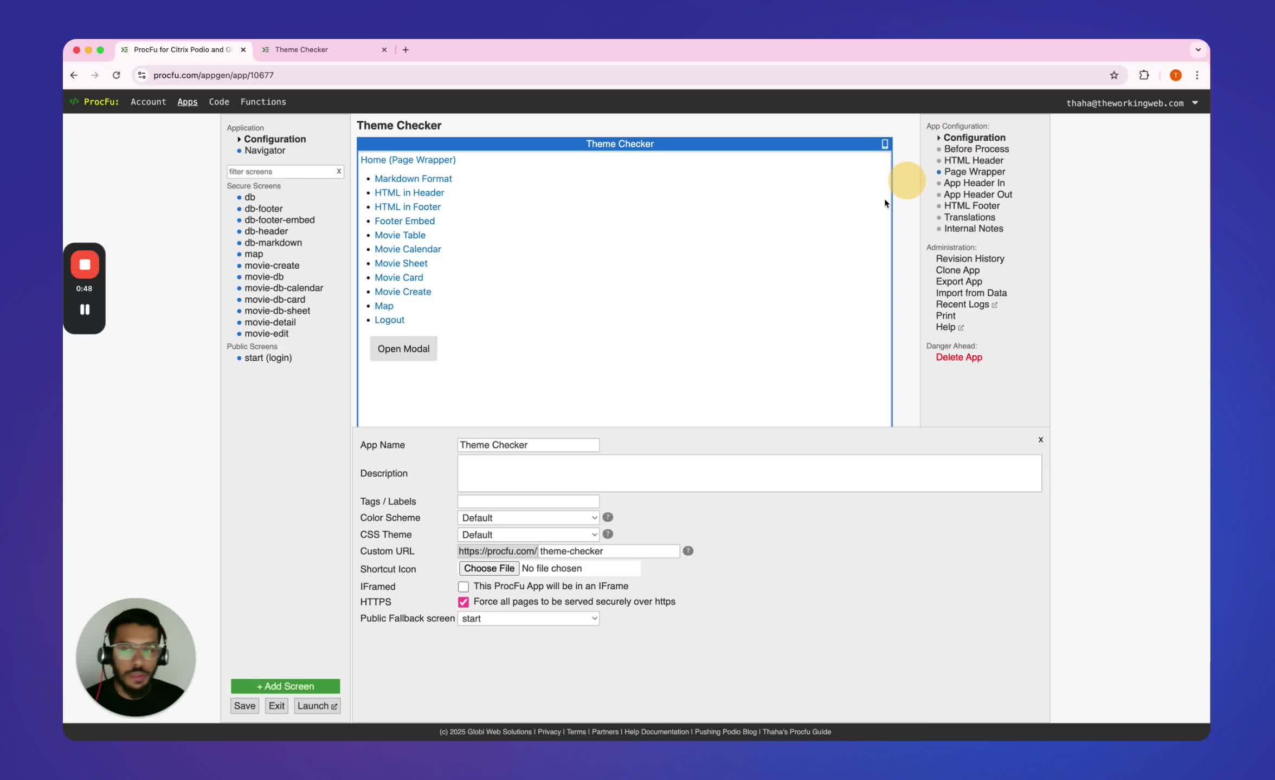Screen dimensions: 1275x780
Task: Select the start (login) screen
Action: point(268,357)
